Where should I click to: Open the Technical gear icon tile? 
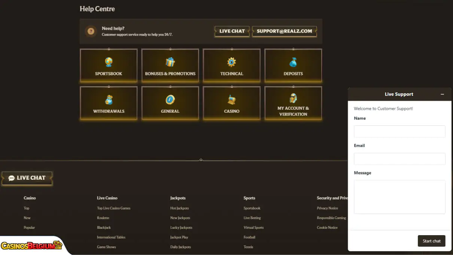(x=232, y=62)
